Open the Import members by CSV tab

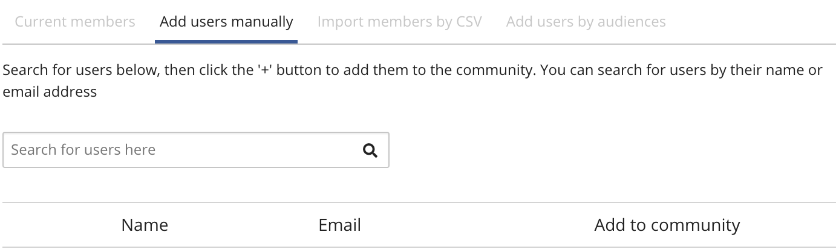[x=399, y=22]
